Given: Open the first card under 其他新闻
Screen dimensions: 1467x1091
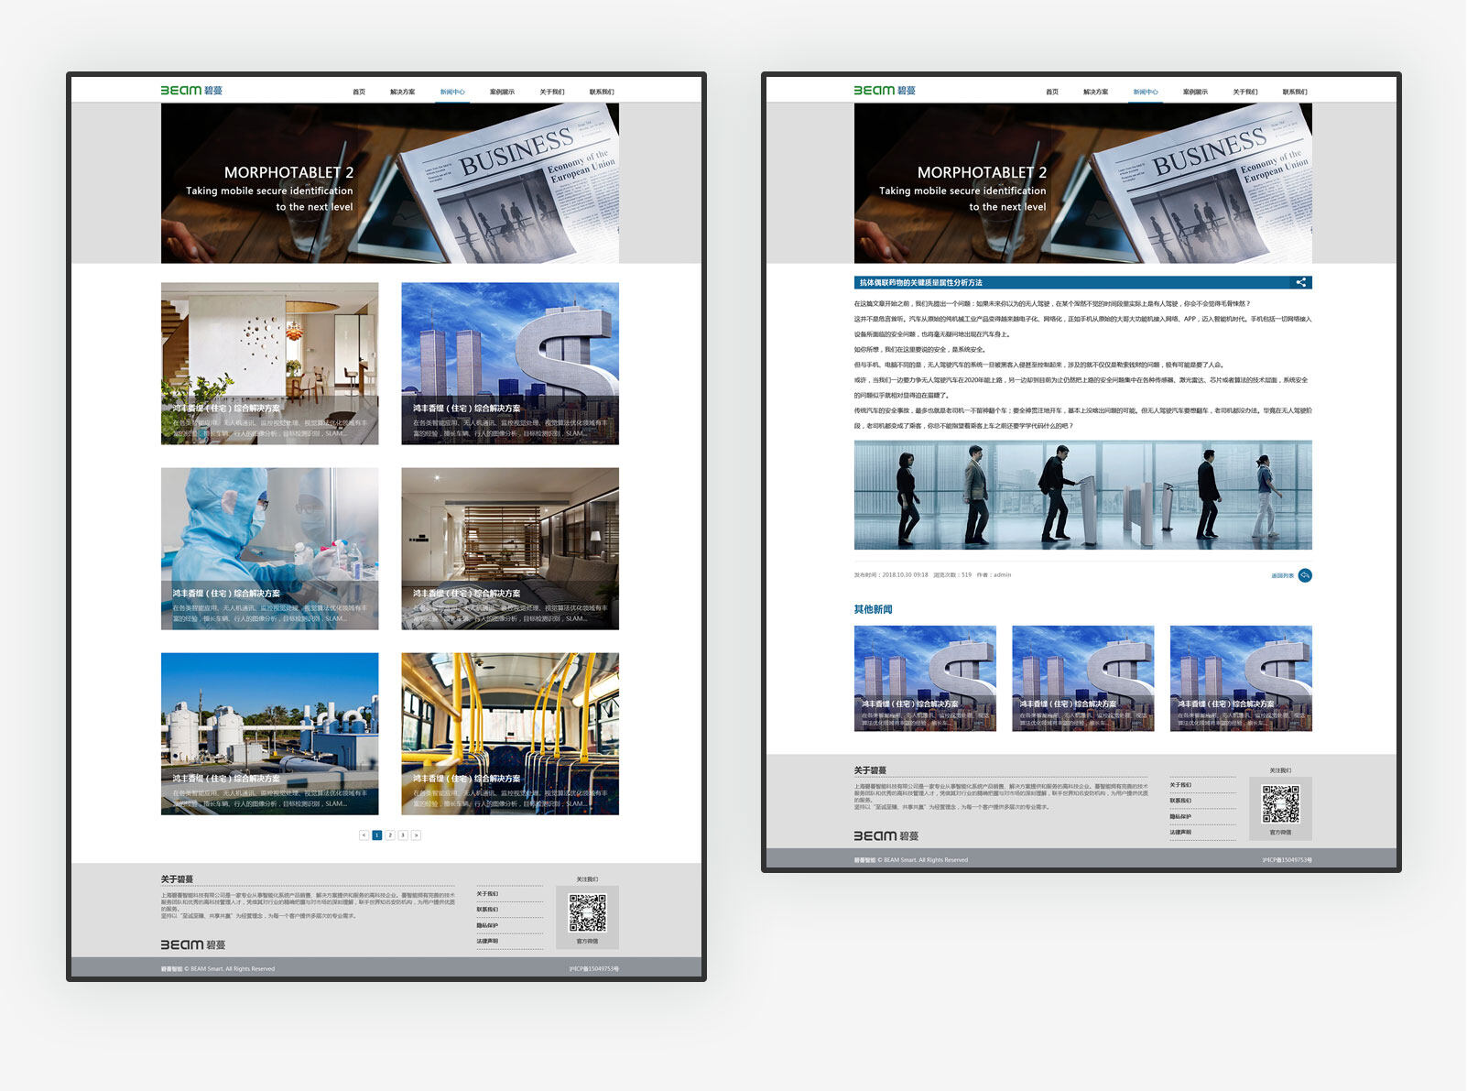Looking at the screenshot, I should pos(925,679).
